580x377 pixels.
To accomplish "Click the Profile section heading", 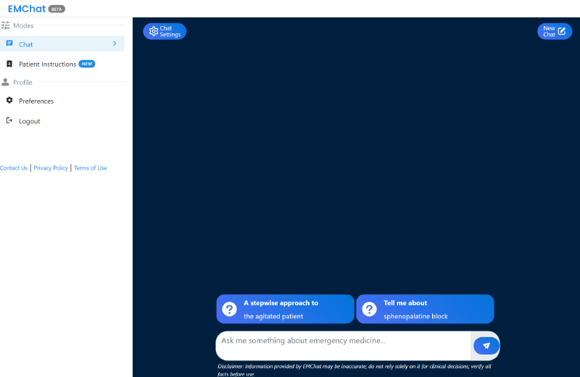I will pos(22,82).
